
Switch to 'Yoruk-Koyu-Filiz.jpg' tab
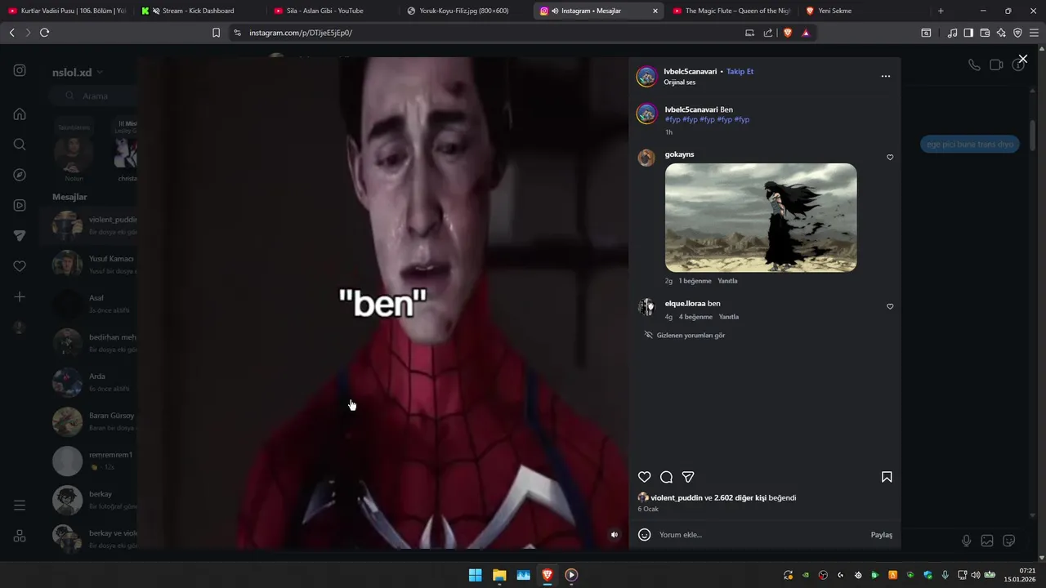coord(466,11)
